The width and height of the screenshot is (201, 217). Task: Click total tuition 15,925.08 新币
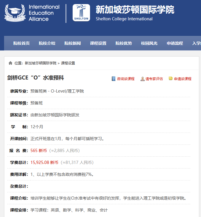coord(44,163)
